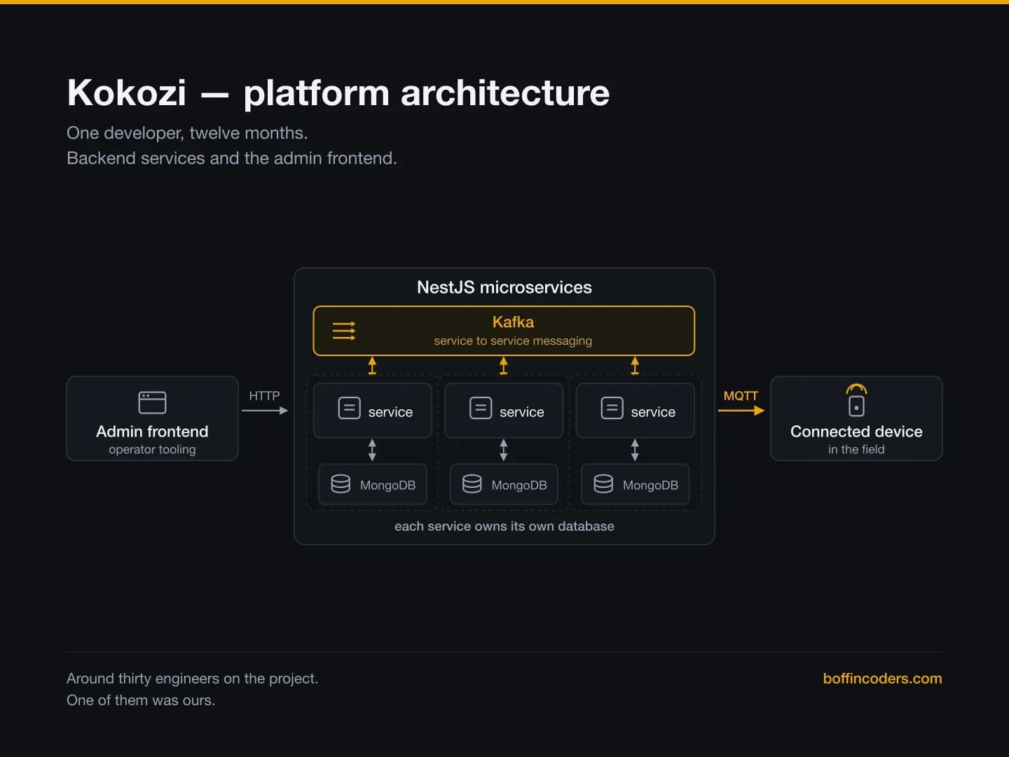Click the orange MQTT arrow
The height and width of the screenshot is (757, 1009).
tap(741, 411)
